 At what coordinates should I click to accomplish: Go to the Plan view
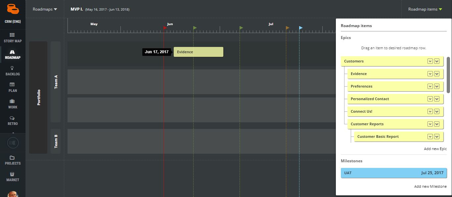click(x=13, y=87)
